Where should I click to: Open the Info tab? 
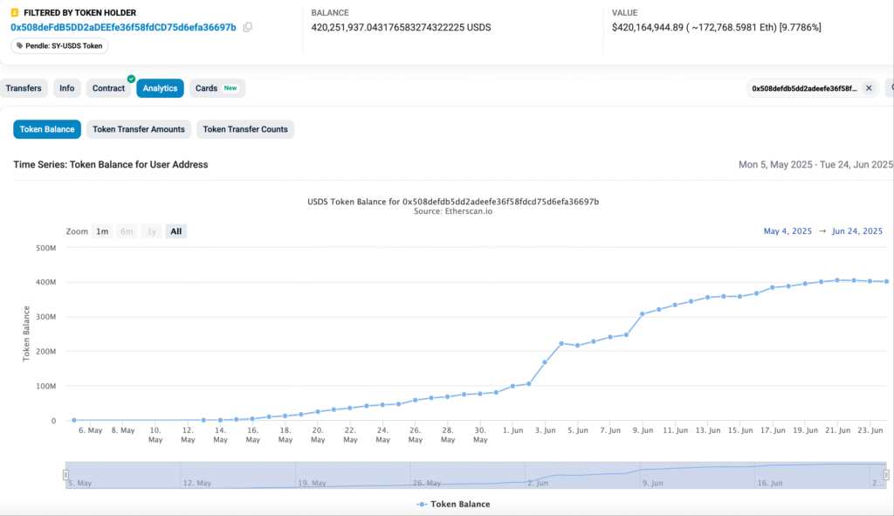point(66,88)
